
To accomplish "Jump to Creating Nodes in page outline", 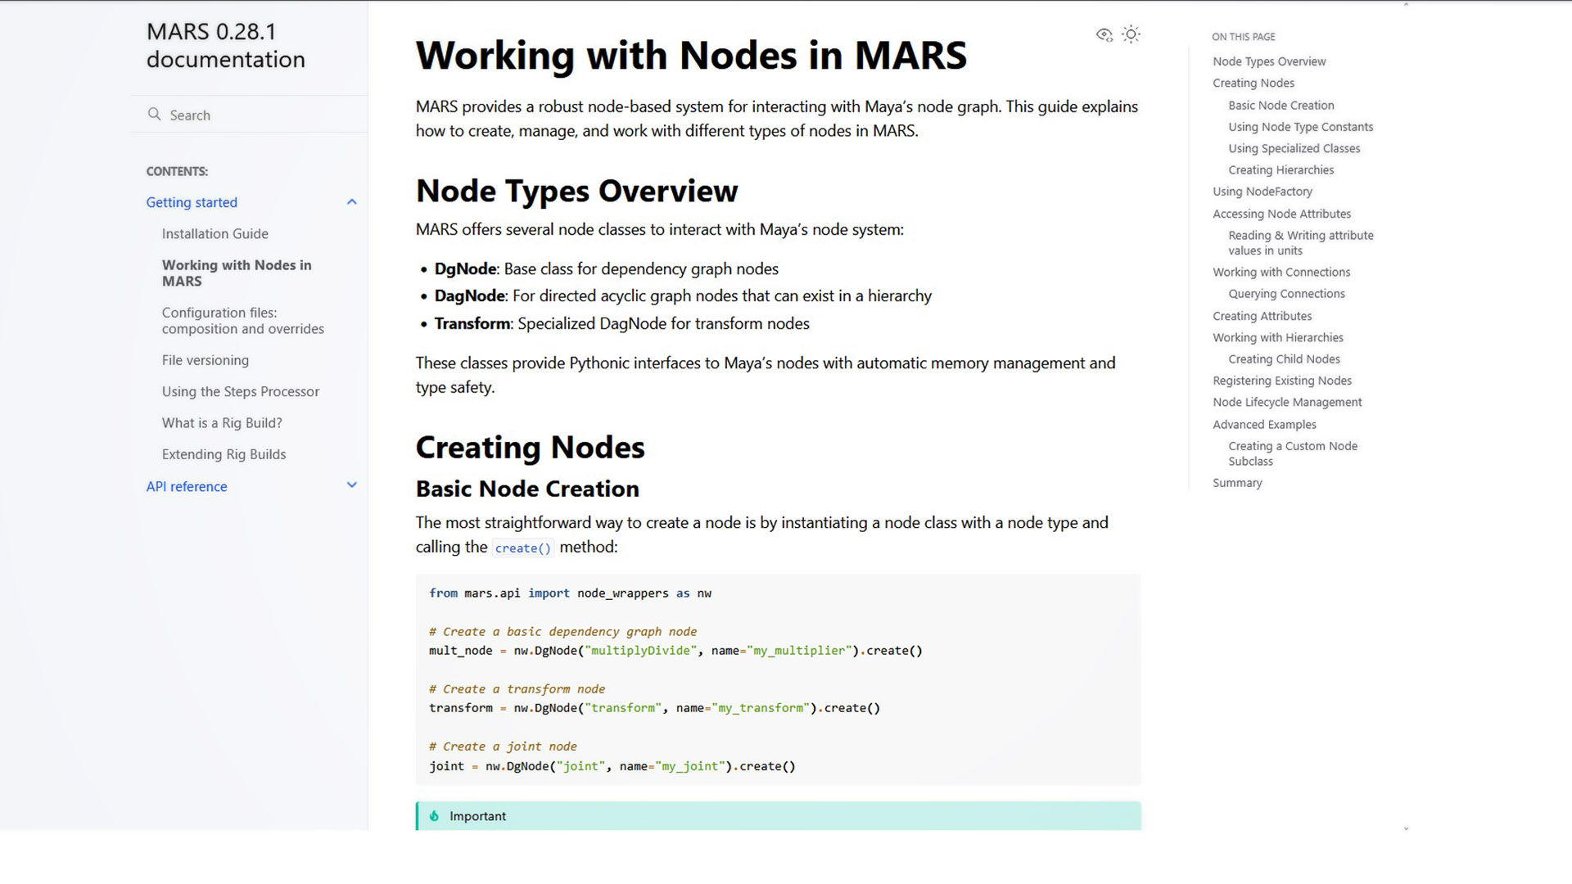I will click(1254, 83).
